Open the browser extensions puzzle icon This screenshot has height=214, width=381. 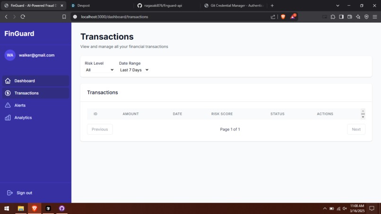point(333,17)
